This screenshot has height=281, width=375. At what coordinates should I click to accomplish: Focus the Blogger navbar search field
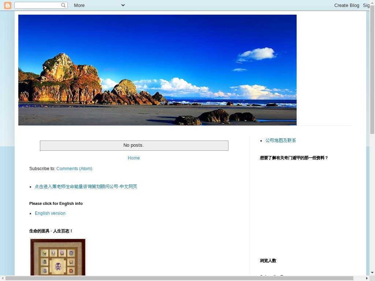(37, 5)
